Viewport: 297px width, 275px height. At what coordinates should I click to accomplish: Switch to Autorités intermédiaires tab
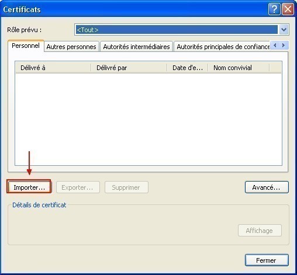[x=136, y=47]
